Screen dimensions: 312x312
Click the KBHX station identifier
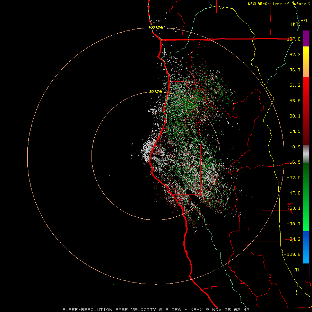point(197,310)
